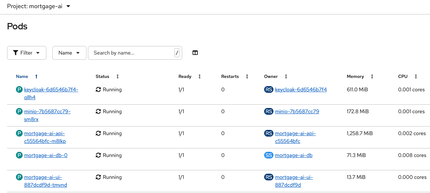Viewport: 430px width, 193px height.
Task: Click the CPU column sort icon
Action: (416, 76)
